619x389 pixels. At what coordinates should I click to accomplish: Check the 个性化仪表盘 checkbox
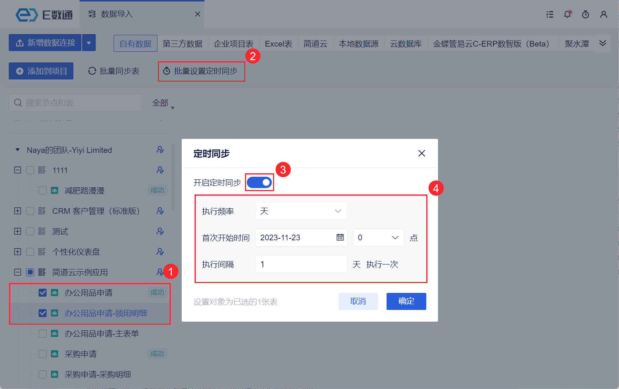coord(30,252)
